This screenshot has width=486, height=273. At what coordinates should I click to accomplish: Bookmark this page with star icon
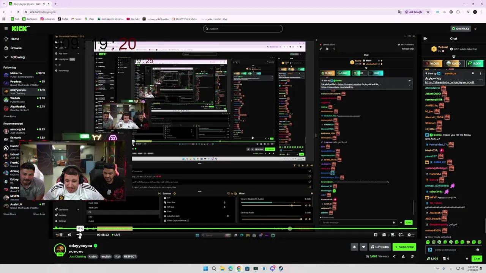[428, 12]
